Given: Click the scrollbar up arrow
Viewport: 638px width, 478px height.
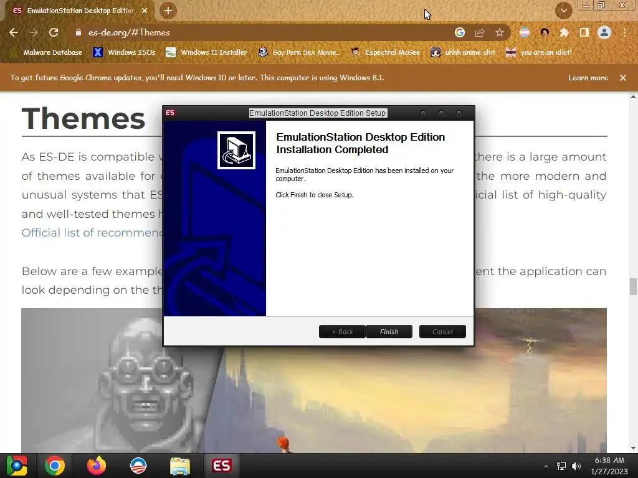Looking at the screenshot, I should click(633, 96).
